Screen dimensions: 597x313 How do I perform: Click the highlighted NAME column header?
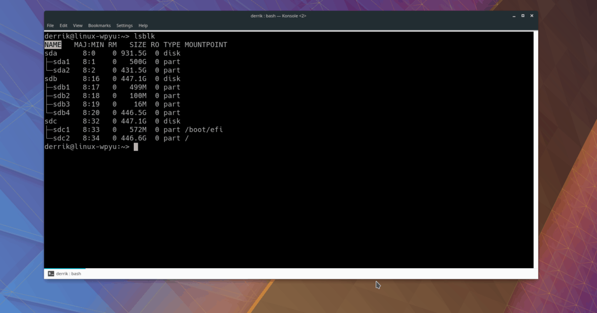53,45
